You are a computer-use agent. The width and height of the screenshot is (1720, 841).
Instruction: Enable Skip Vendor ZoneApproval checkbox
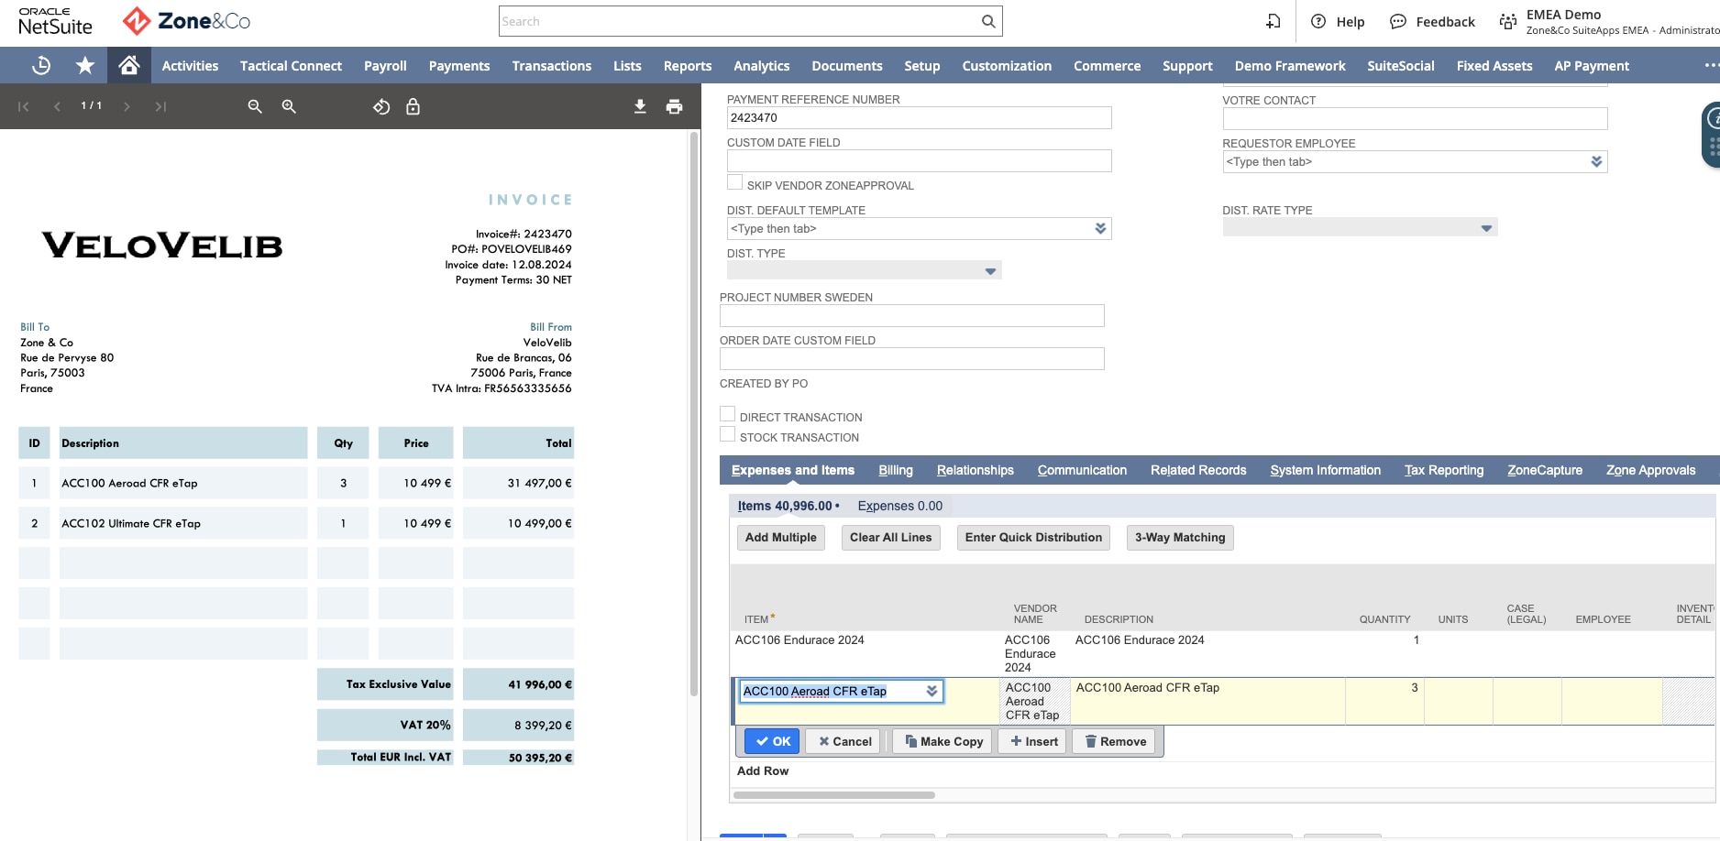click(734, 182)
